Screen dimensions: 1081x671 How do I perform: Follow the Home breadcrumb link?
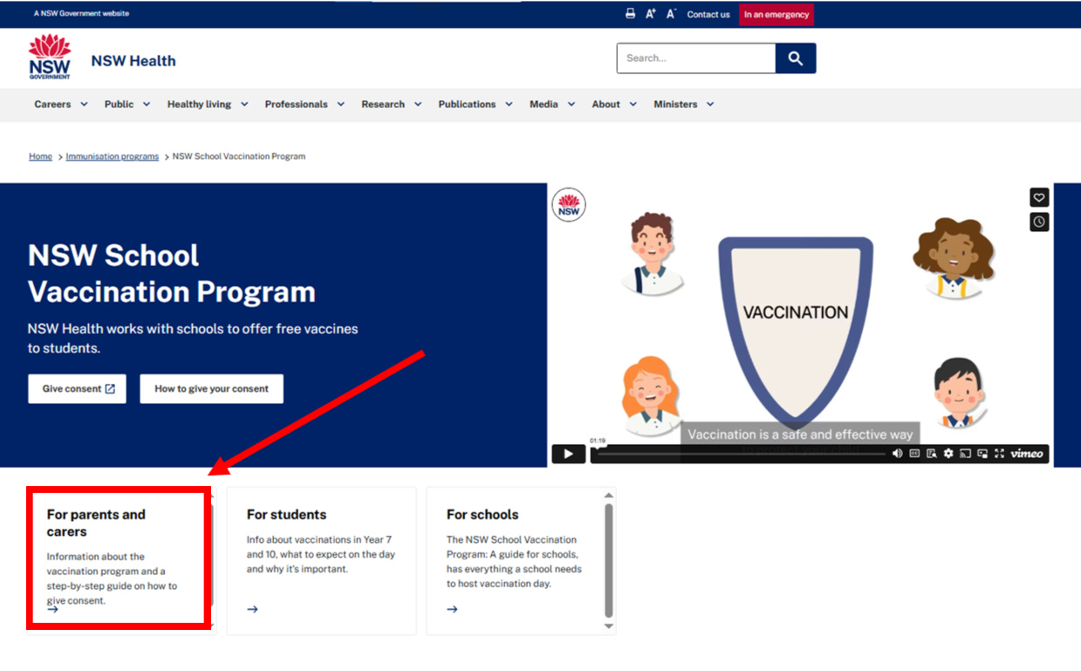click(40, 156)
